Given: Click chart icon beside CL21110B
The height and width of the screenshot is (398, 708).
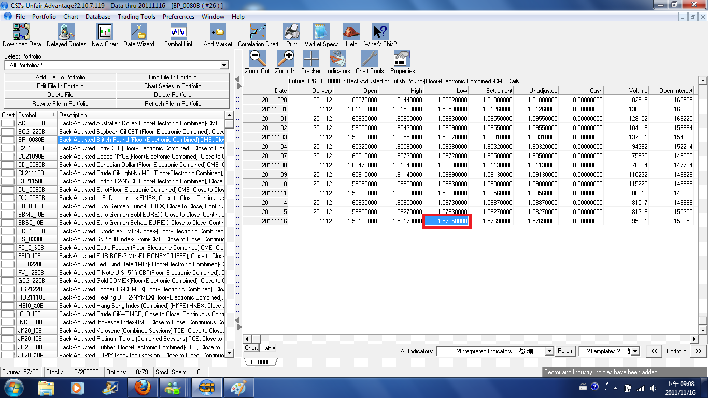Looking at the screenshot, I should [8, 173].
